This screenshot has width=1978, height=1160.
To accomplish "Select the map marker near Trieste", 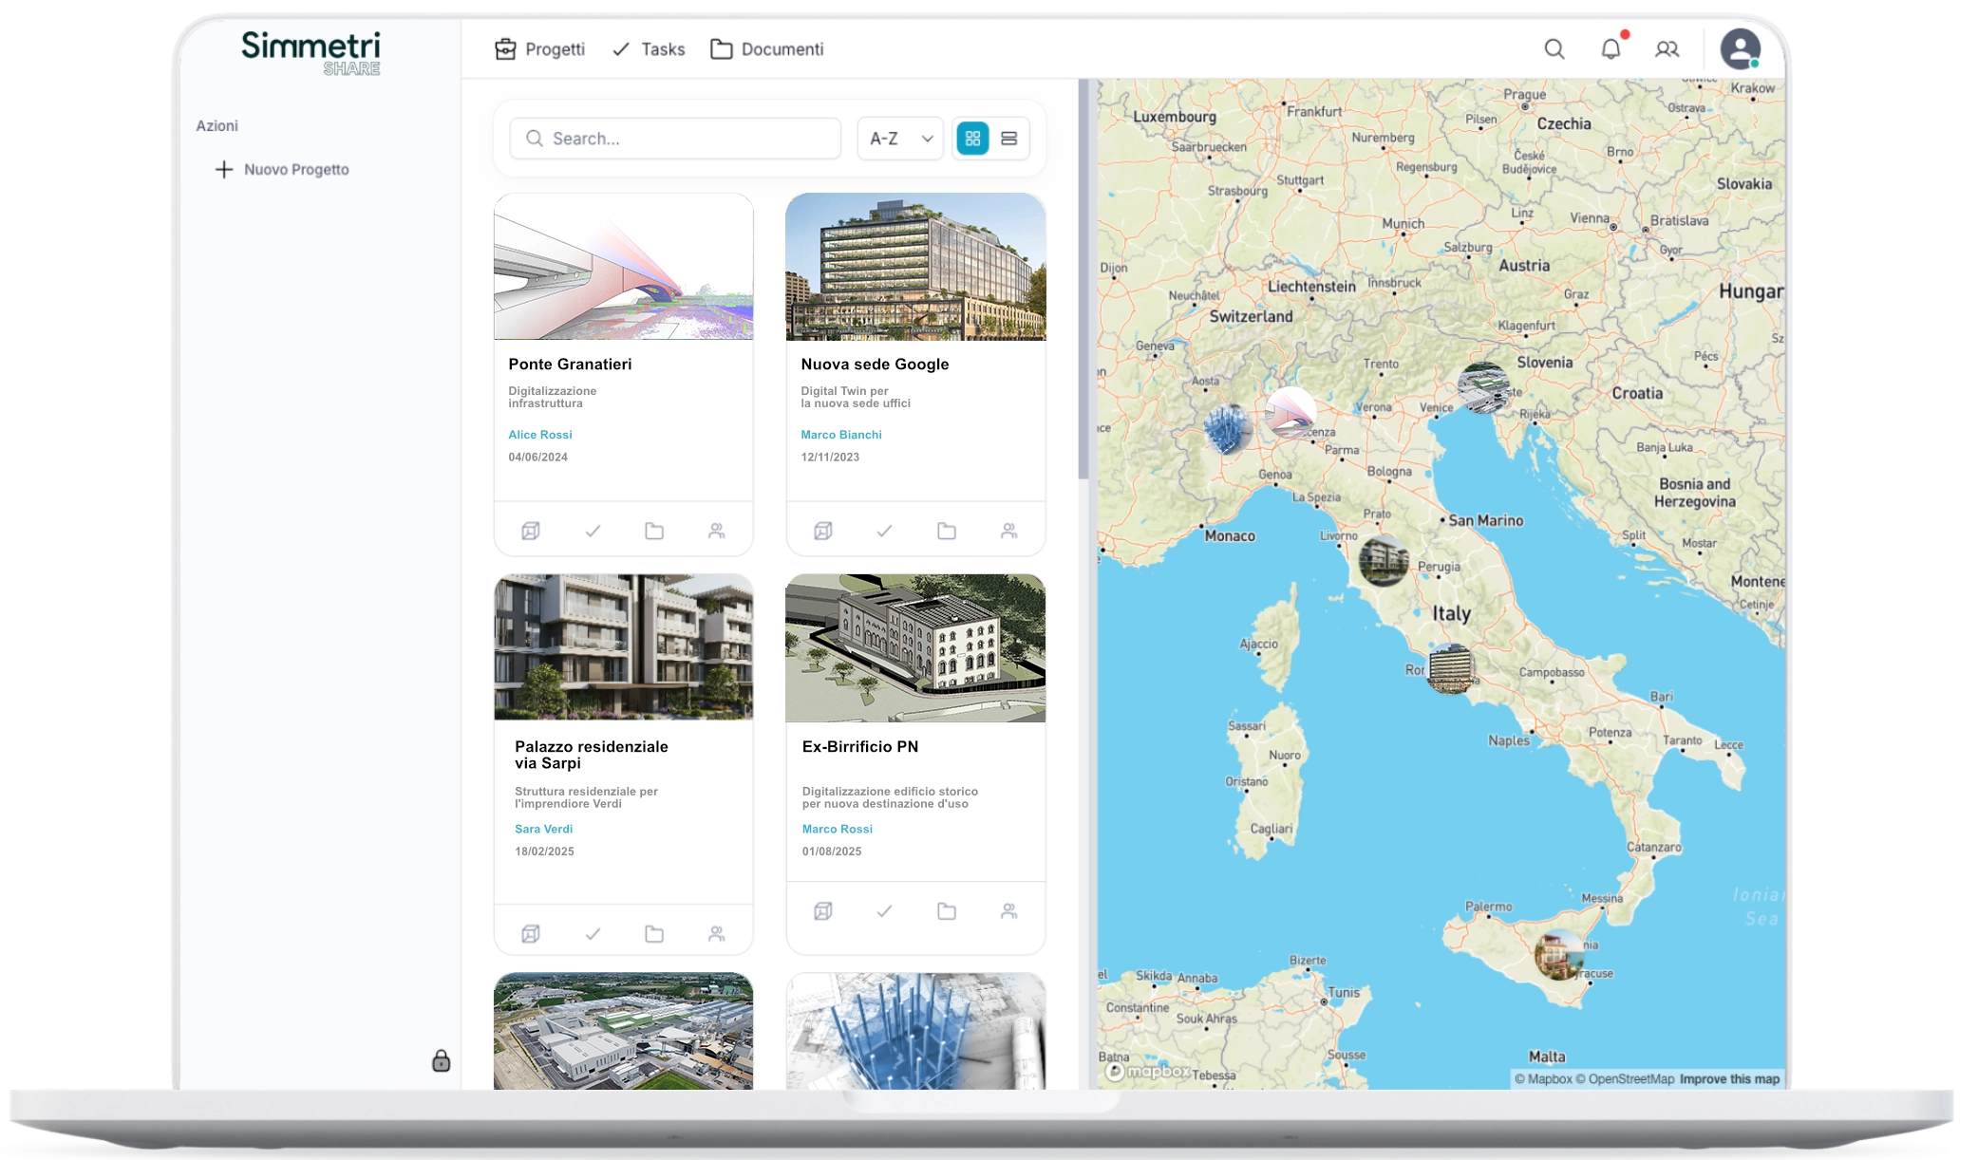I will point(1483,387).
